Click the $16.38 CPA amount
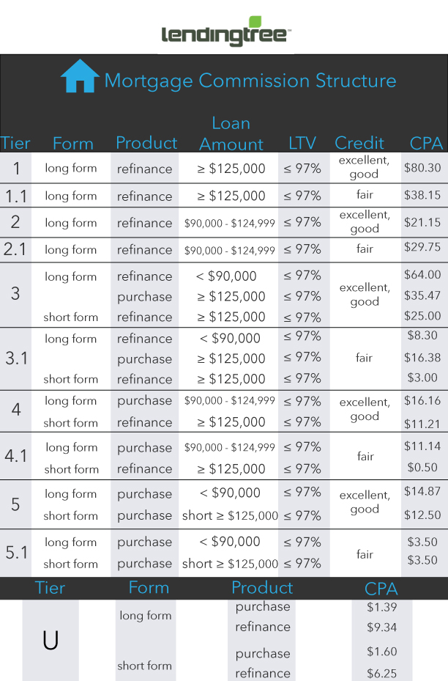448x681 pixels. pyautogui.click(x=422, y=358)
